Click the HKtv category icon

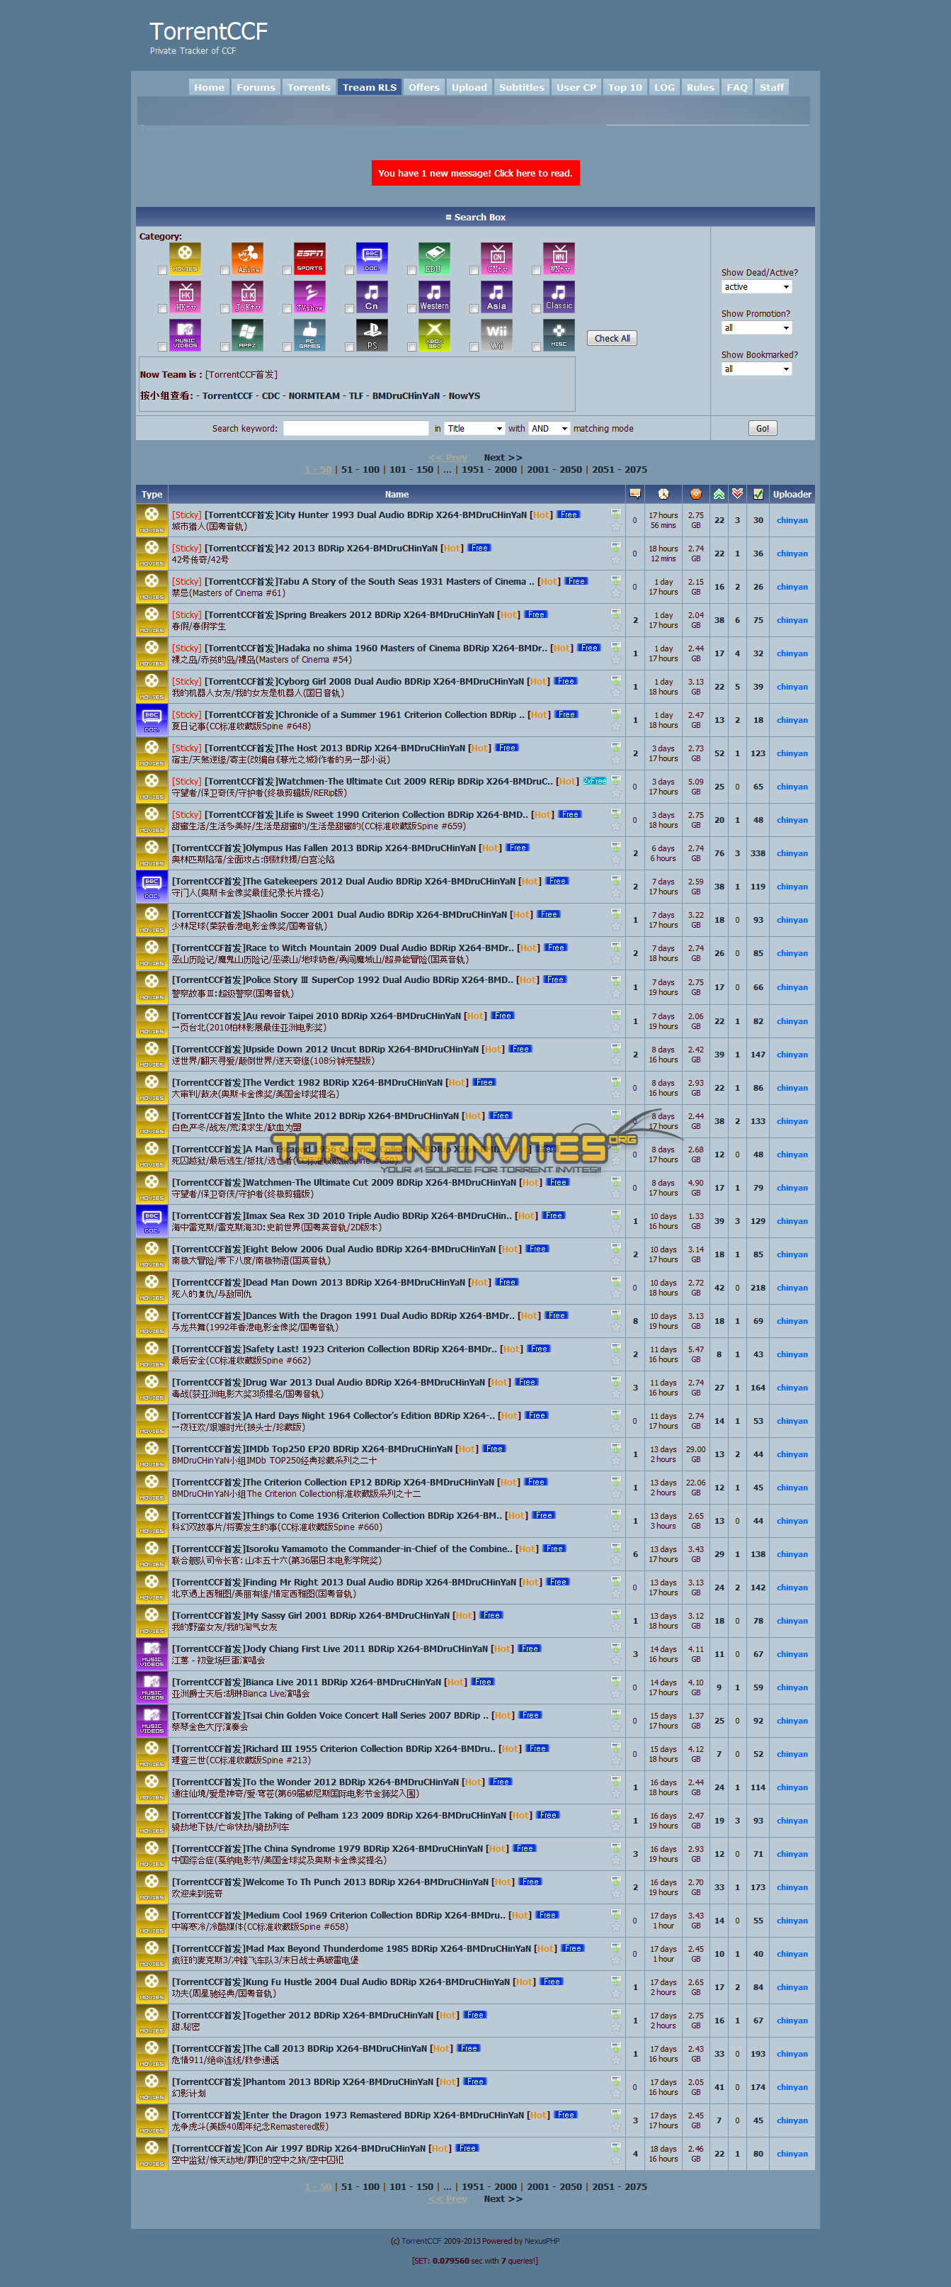click(x=185, y=296)
